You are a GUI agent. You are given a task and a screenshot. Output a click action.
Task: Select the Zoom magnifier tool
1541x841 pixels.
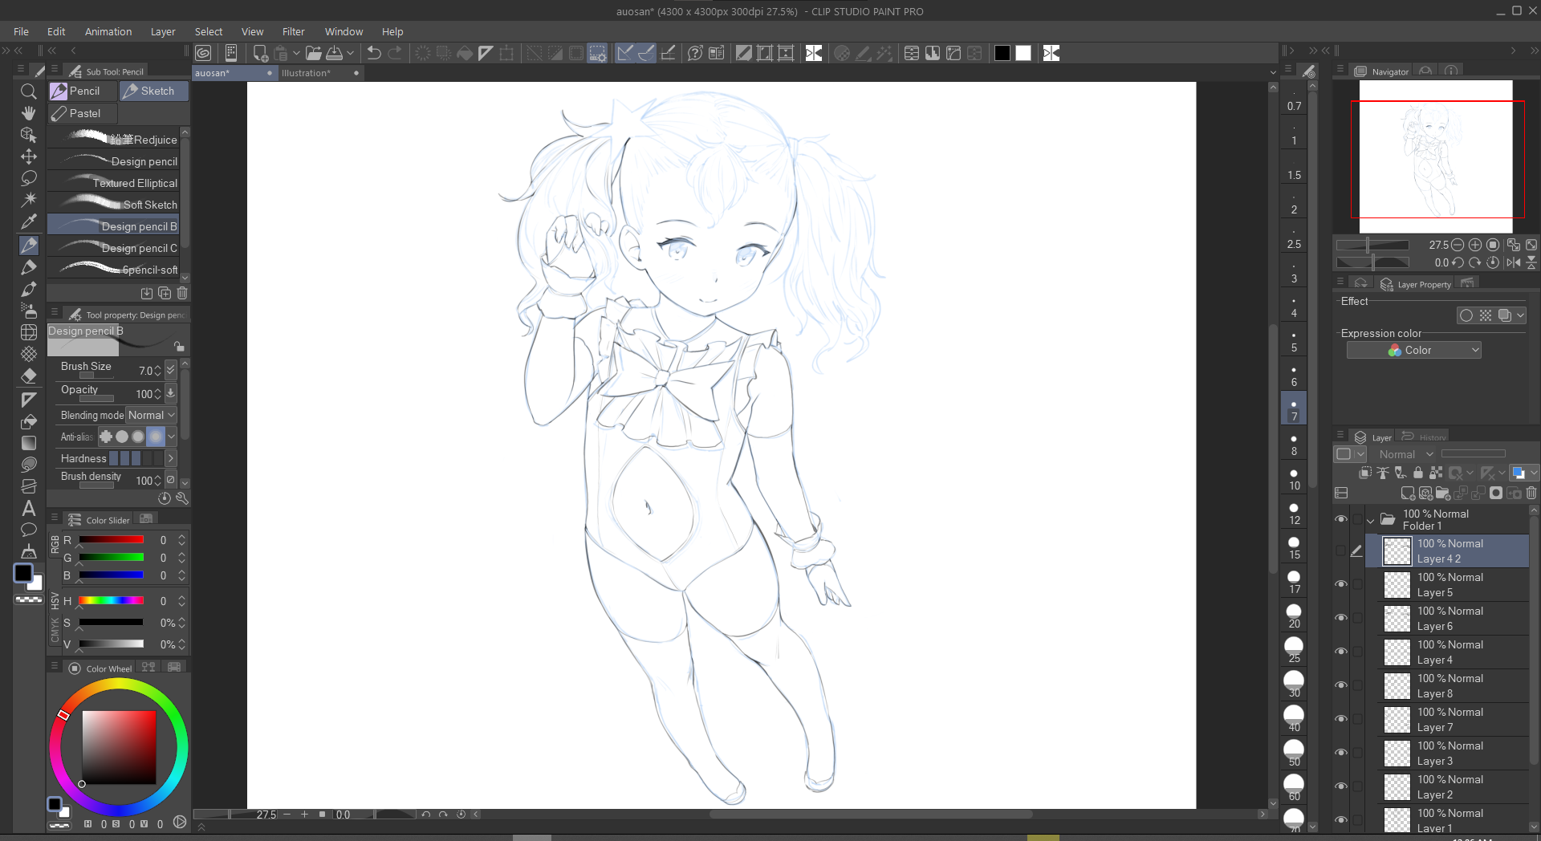pyautogui.click(x=28, y=91)
